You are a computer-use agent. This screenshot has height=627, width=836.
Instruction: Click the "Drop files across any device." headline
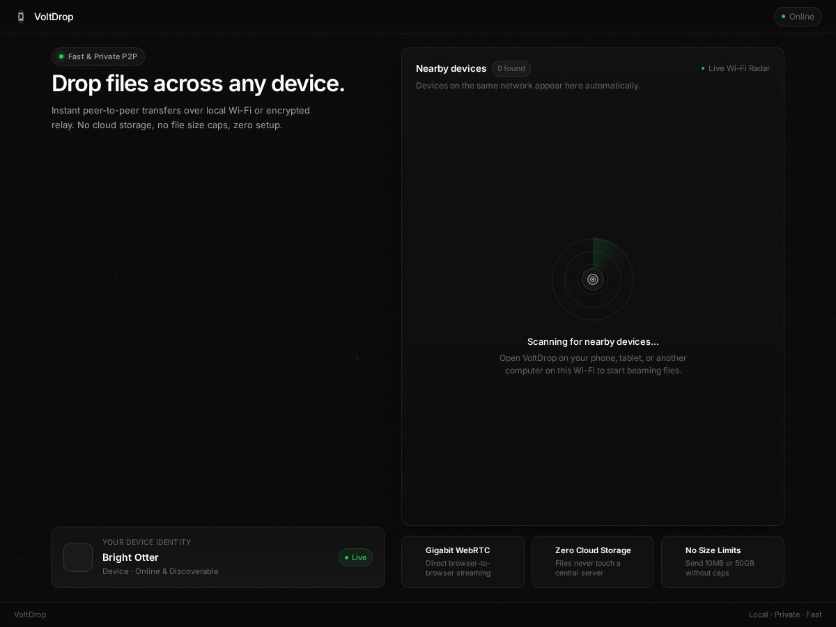(198, 84)
